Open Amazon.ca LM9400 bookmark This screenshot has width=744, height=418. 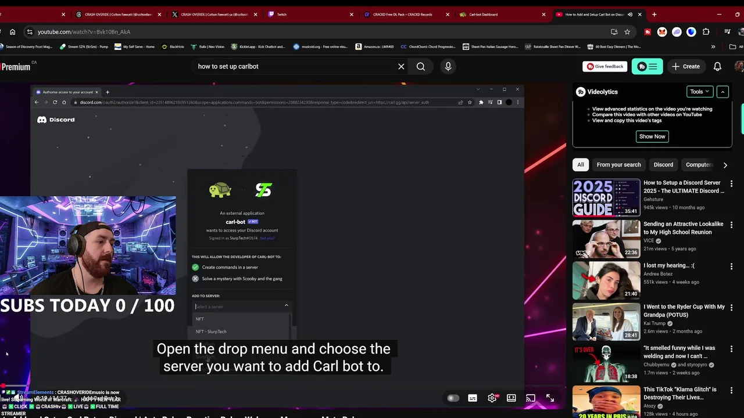click(374, 46)
